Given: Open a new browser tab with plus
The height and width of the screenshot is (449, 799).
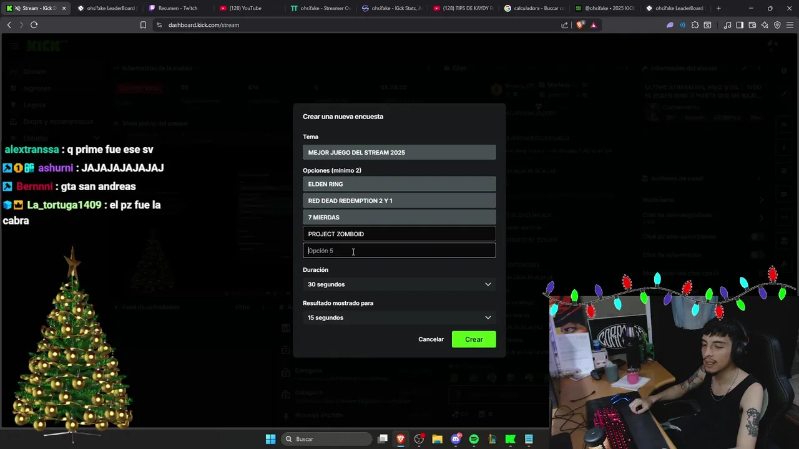Looking at the screenshot, I should point(718,8).
